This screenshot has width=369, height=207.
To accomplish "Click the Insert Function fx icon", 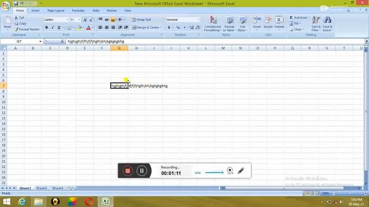I will (62, 41).
